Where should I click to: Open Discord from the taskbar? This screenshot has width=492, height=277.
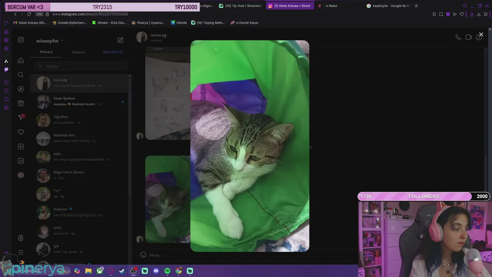point(156,271)
